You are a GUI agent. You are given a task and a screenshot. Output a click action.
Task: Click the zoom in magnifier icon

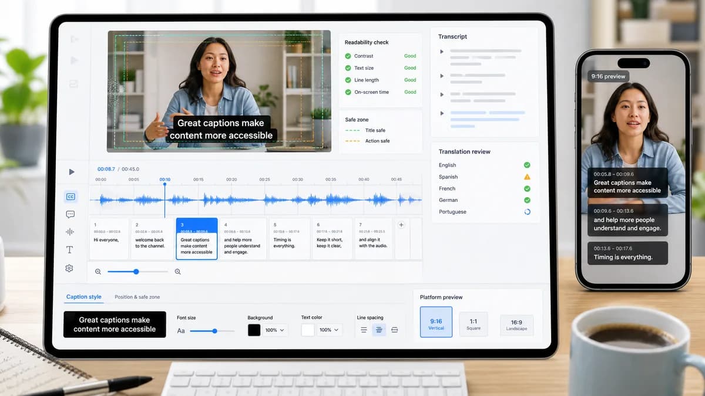click(177, 272)
